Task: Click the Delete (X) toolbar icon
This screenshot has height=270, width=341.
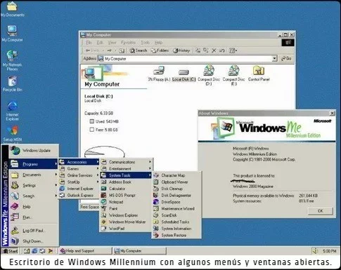Action: tap(214, 50)
